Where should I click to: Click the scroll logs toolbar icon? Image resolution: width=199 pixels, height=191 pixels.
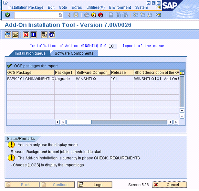[x=16, y=35]
